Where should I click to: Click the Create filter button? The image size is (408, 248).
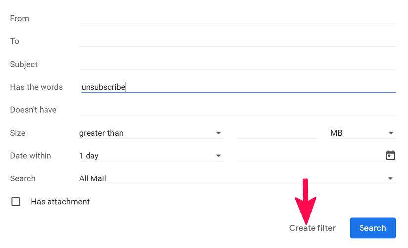312,228
